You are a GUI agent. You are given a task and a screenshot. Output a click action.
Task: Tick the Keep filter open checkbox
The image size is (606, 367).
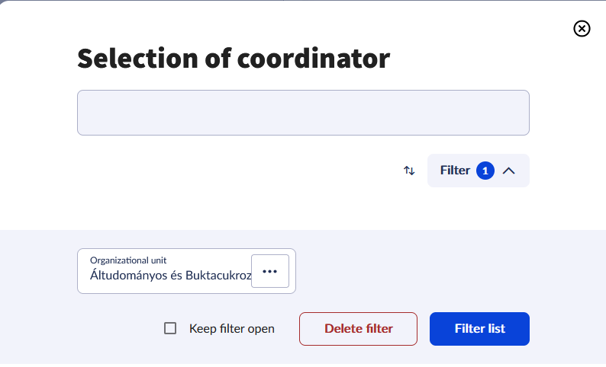point(171,329)
